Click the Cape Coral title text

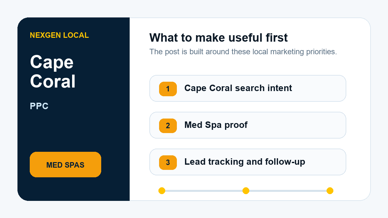pyautogui.click(x=53, y=71)
